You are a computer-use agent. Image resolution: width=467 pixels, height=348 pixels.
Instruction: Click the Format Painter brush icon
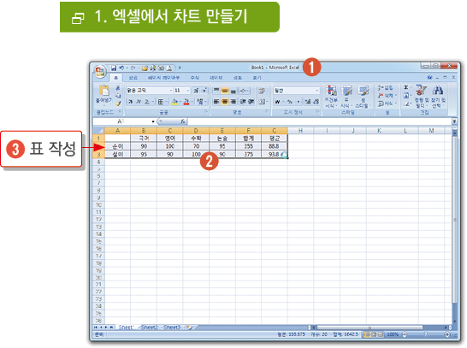tap(118, 103)
